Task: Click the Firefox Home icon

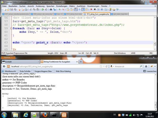Action: [x=146, y=67]
